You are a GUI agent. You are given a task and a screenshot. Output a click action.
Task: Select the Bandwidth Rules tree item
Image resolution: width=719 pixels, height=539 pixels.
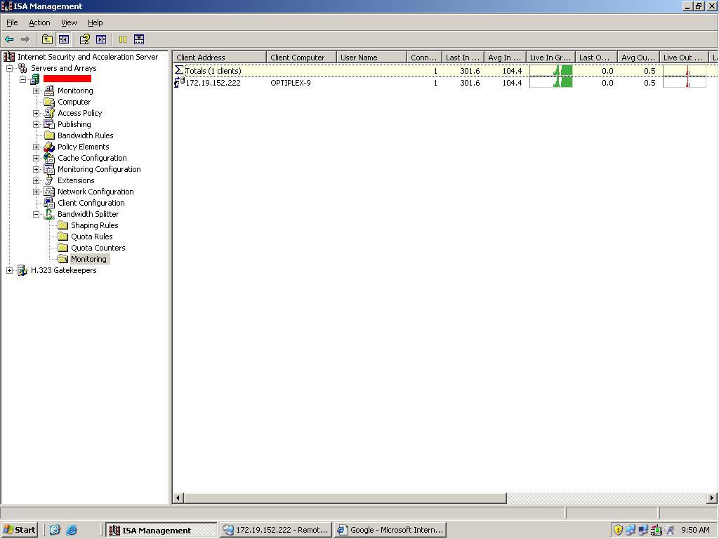(85, 135)
